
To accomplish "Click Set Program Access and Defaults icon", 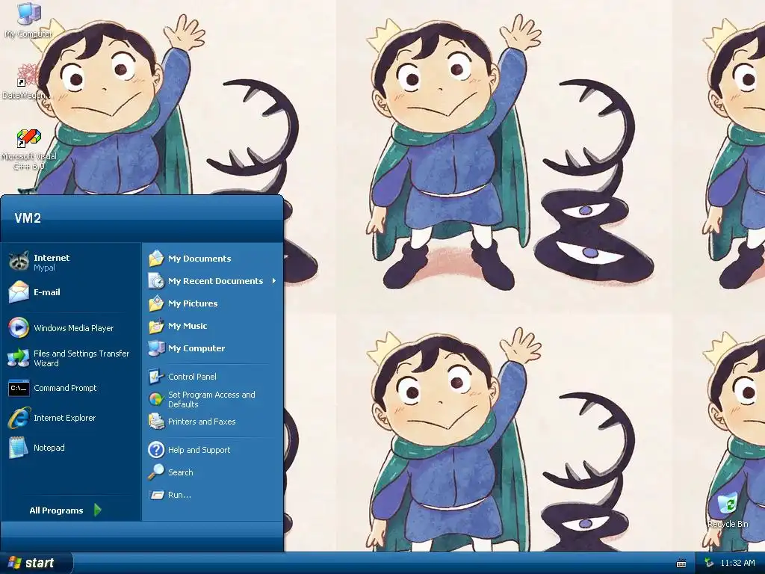I will tap(156, 399).
